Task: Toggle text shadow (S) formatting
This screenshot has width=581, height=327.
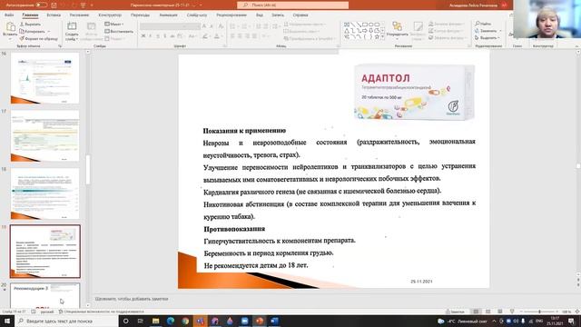Action: click(x=165, y=36)
